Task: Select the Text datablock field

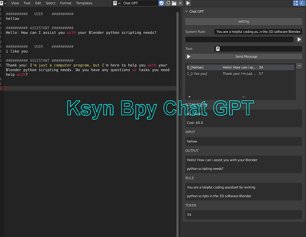Action: click(x=258, y=49)
